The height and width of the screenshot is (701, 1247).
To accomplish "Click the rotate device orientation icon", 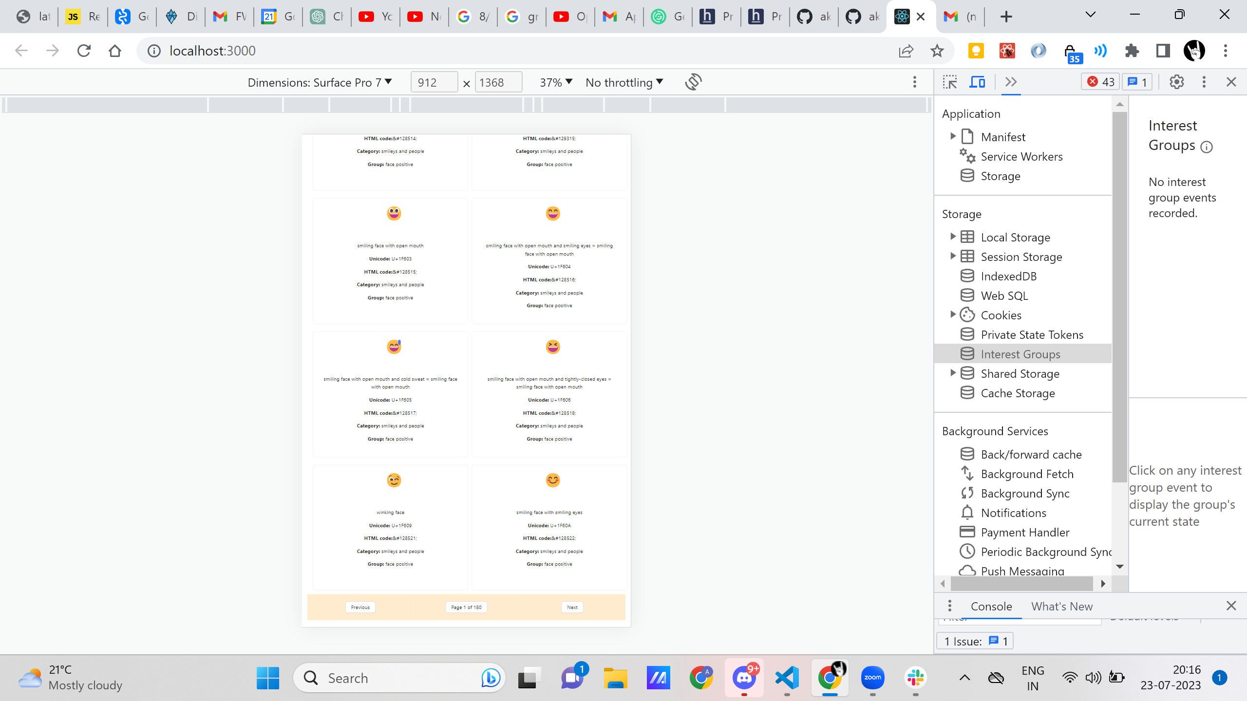I will coord(693,82).
